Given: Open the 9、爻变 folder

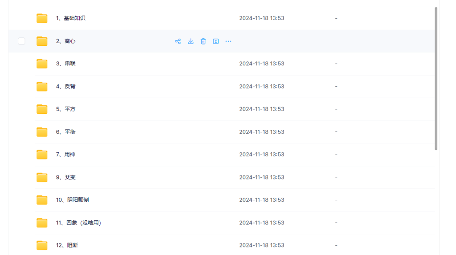Looking at the screenshot, I should click(x=65, y=177).
